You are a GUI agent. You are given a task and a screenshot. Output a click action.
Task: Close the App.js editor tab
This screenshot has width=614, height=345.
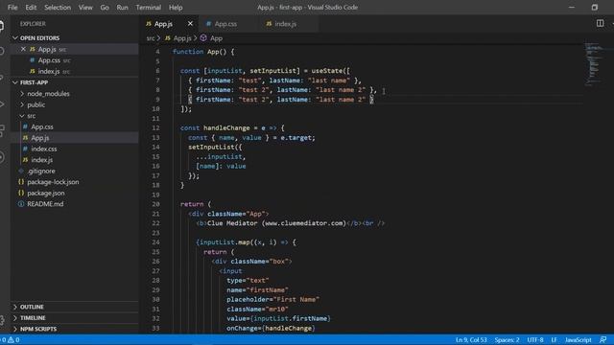click(x=190, y=23)
